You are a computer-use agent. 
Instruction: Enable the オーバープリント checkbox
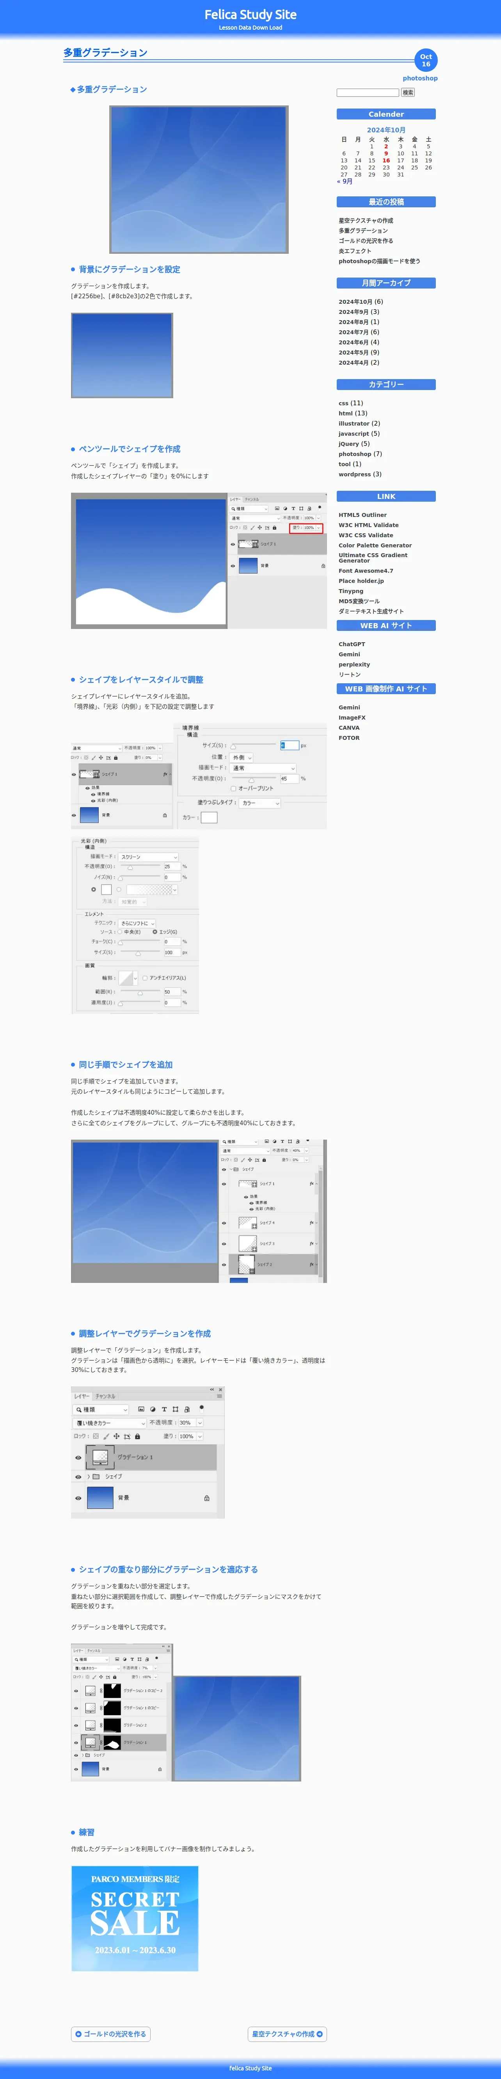click(x=233, y=789)
